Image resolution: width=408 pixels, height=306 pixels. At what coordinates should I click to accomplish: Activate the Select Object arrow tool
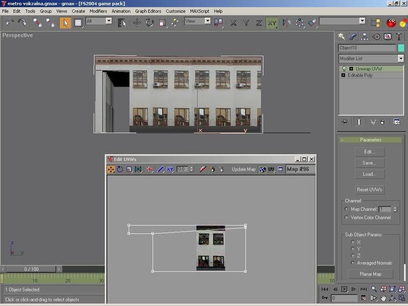click(65, 22)
